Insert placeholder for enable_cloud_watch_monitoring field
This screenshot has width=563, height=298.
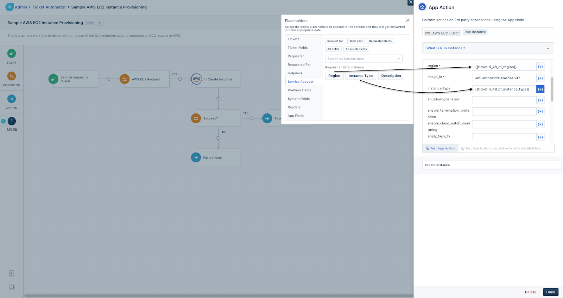pyautogui.click(x=540, y=124)
